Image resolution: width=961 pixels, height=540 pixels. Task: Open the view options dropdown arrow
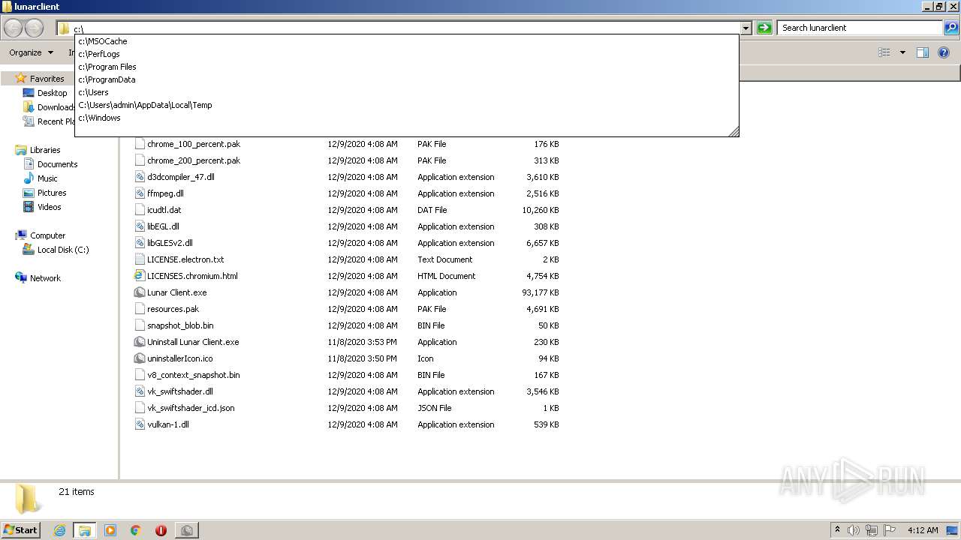point(902,52)
